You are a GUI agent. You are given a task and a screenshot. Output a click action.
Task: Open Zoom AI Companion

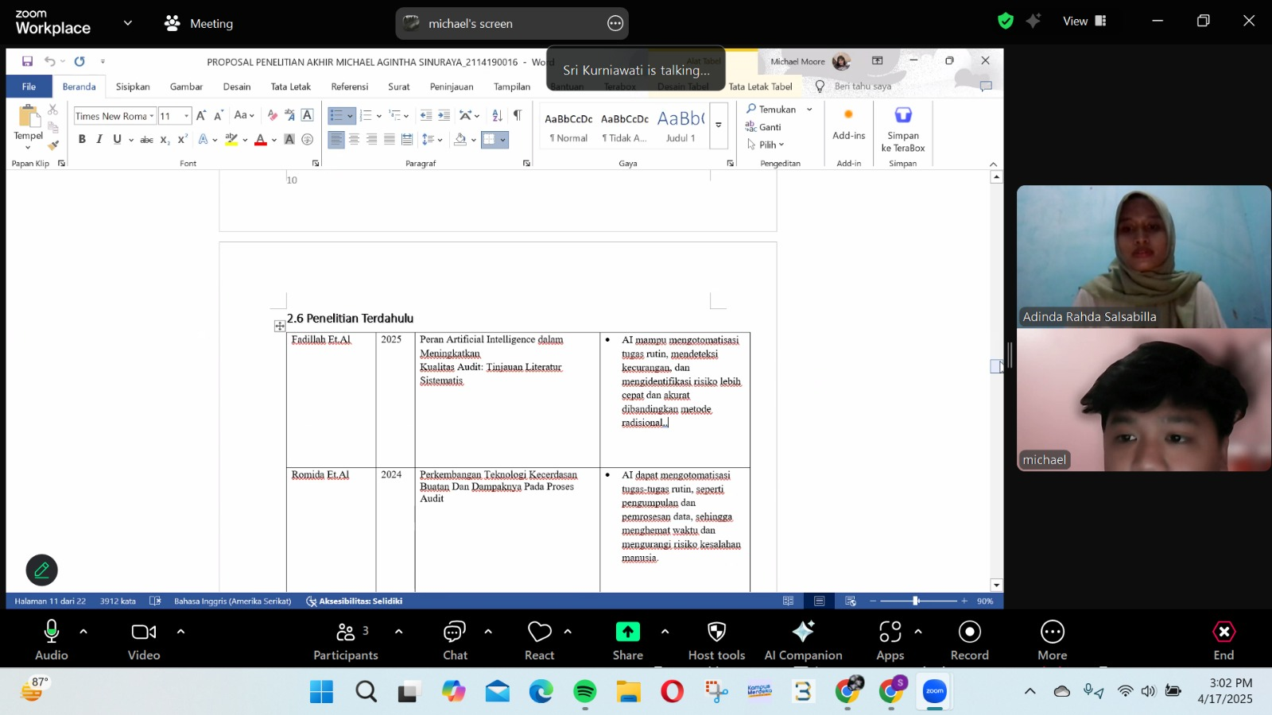(x=803, y=640)
